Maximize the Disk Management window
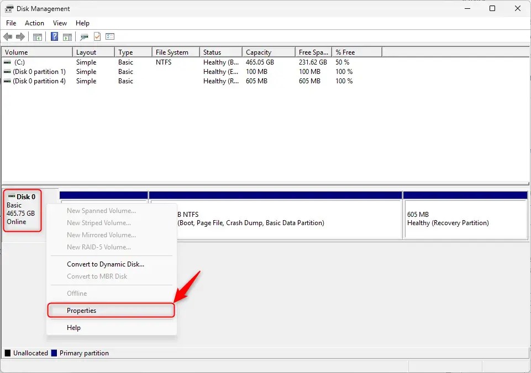Viewport: 531px width, 373px height. [x=492, y=8]
